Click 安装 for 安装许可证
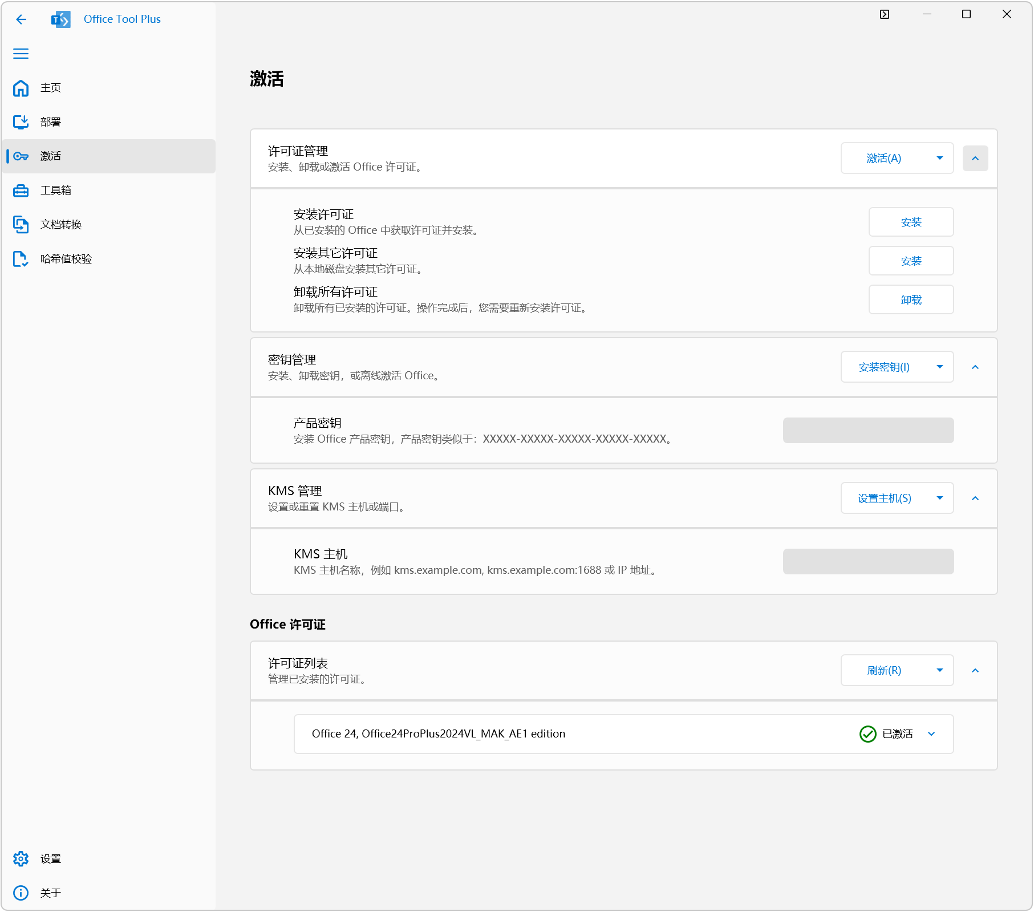The height and width of the screenshot is (912, 1034). 911,222
